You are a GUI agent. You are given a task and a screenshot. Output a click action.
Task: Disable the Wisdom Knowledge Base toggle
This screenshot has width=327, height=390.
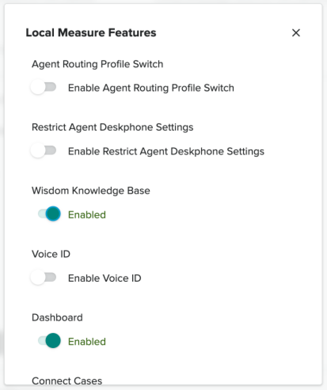pos(49,214)
